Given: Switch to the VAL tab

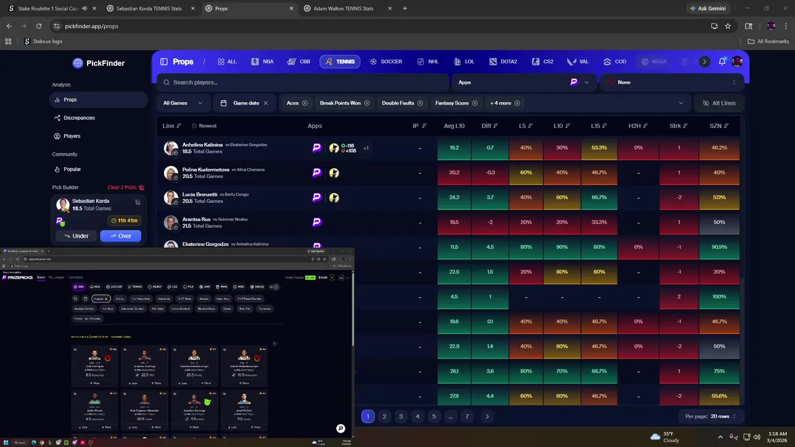Looking at the screenshot, I should 578,61.
